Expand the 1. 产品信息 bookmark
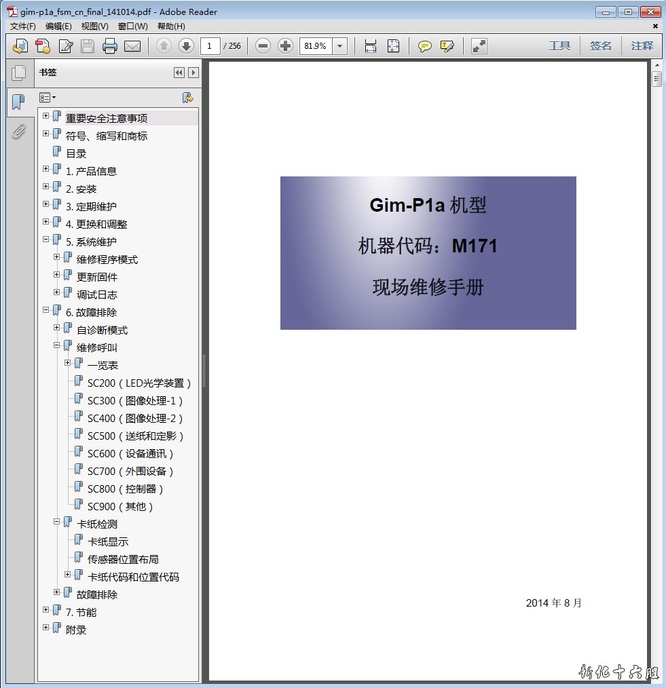 tap(46, 169)
